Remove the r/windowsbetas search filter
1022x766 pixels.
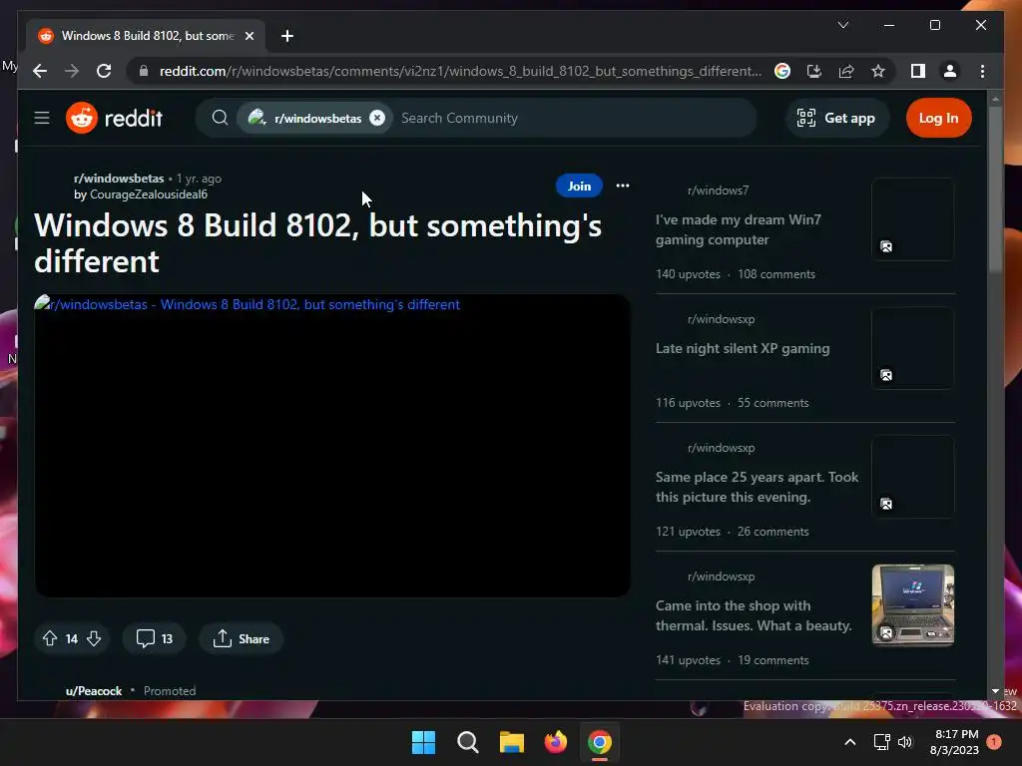[377, 118]
